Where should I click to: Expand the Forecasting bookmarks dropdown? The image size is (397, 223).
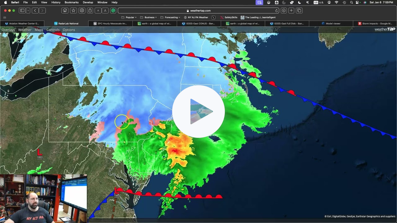[x=170, y=17]
